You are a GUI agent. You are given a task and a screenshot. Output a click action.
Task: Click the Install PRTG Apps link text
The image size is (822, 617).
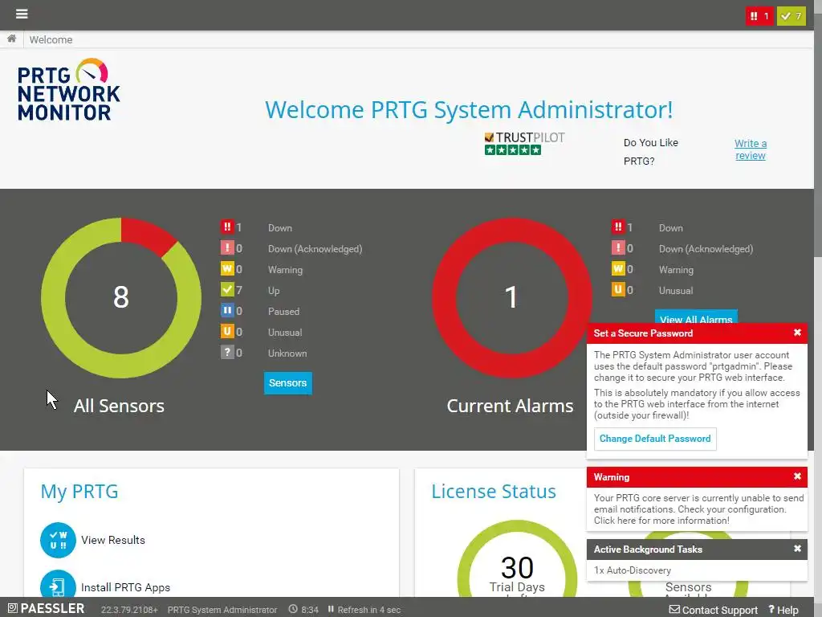(x=126, y=587)
